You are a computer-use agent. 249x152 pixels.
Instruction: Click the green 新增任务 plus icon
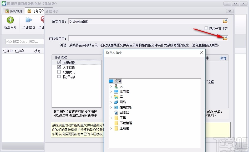point(10,20)
